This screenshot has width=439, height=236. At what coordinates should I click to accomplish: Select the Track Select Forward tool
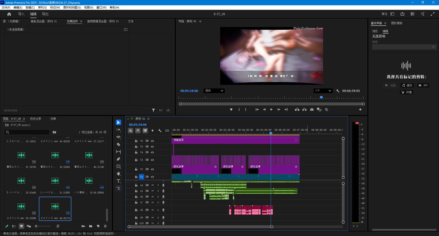[x=119, y=130]
